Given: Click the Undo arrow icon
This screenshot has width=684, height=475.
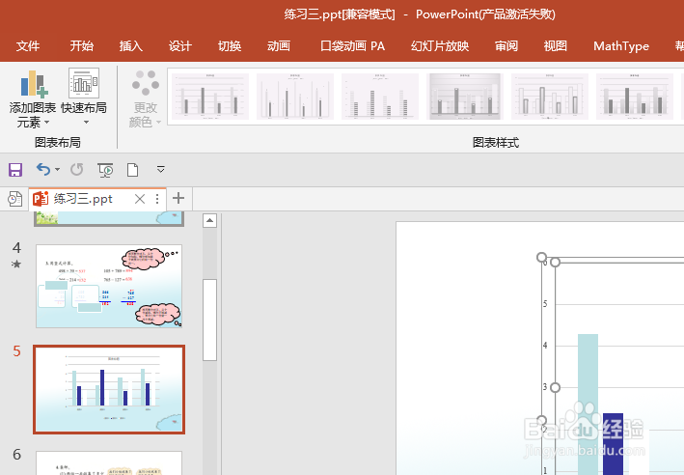Looking at the screenshot, I should [43, 169].
